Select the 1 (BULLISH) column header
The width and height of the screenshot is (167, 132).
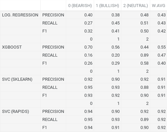(108, 5)
